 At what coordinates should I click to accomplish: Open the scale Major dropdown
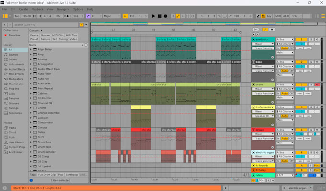112,16
